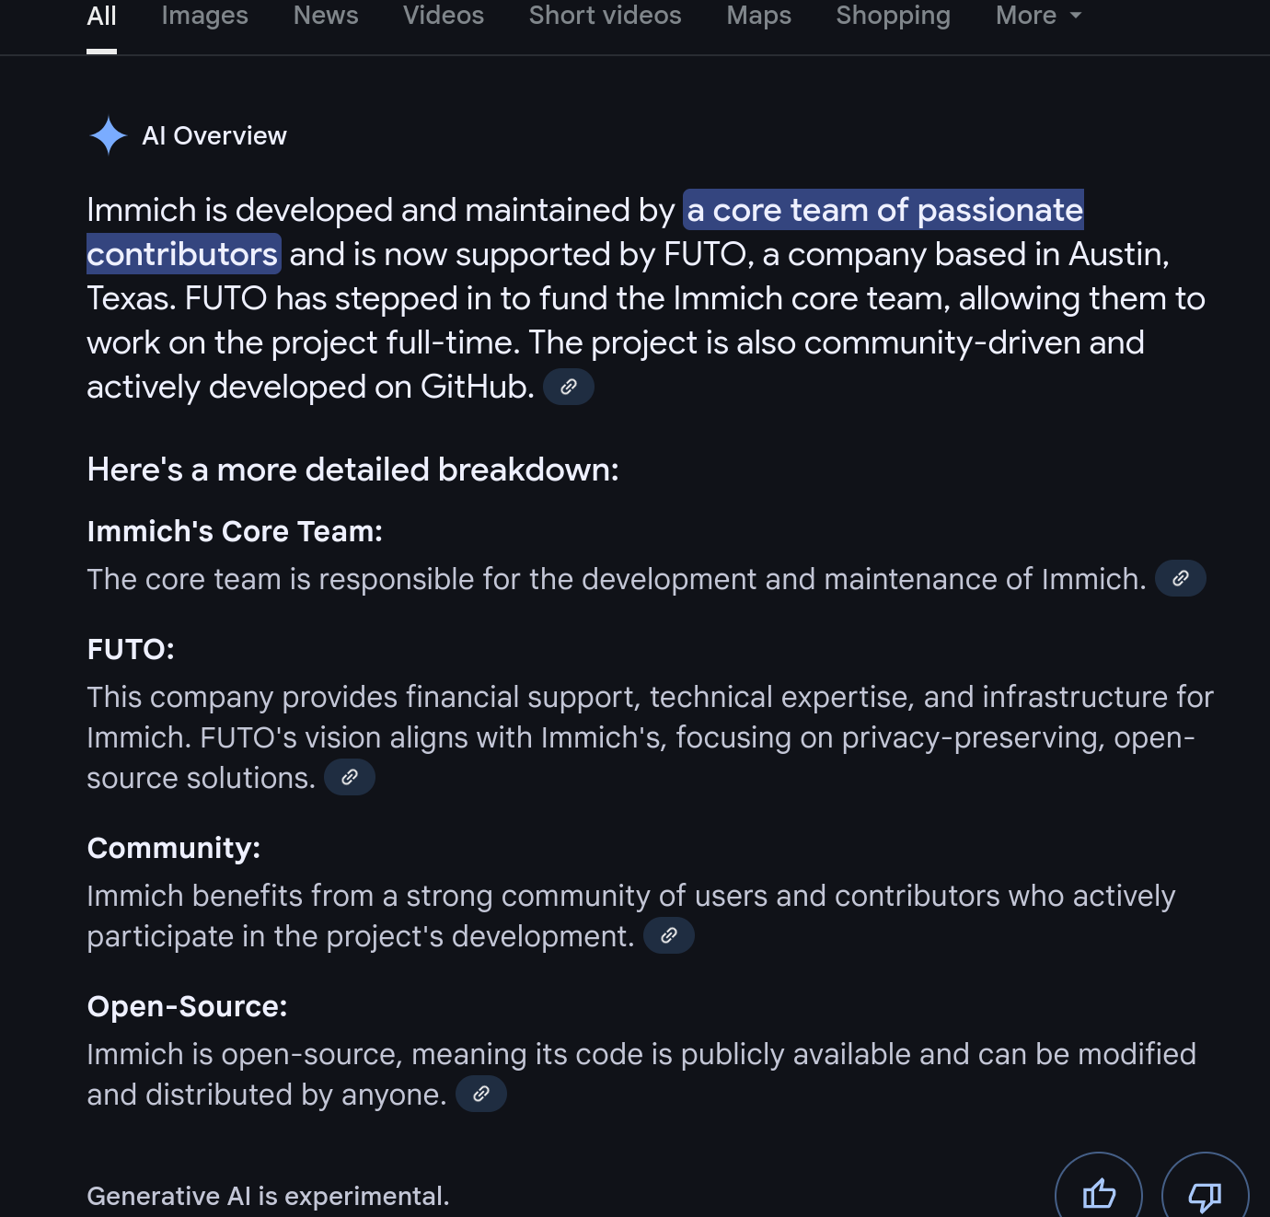Open source link for Core Team section
This screenshot has height=1217, width=1270.
1181,578
